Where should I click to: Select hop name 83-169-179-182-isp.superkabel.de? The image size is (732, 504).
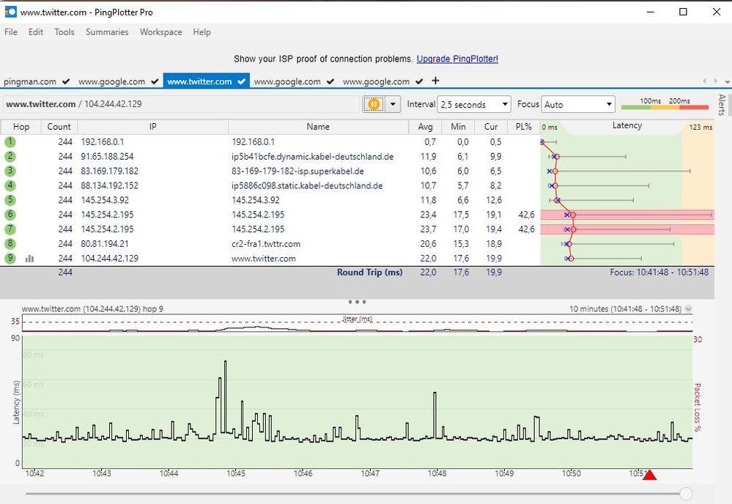click(x=297, y=171)
